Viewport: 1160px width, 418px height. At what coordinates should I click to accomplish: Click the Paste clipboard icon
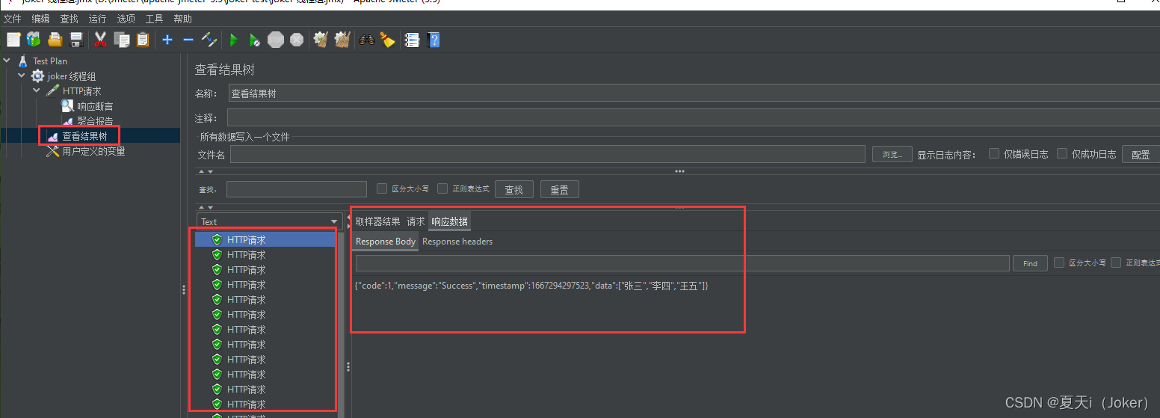click(143, 40)
